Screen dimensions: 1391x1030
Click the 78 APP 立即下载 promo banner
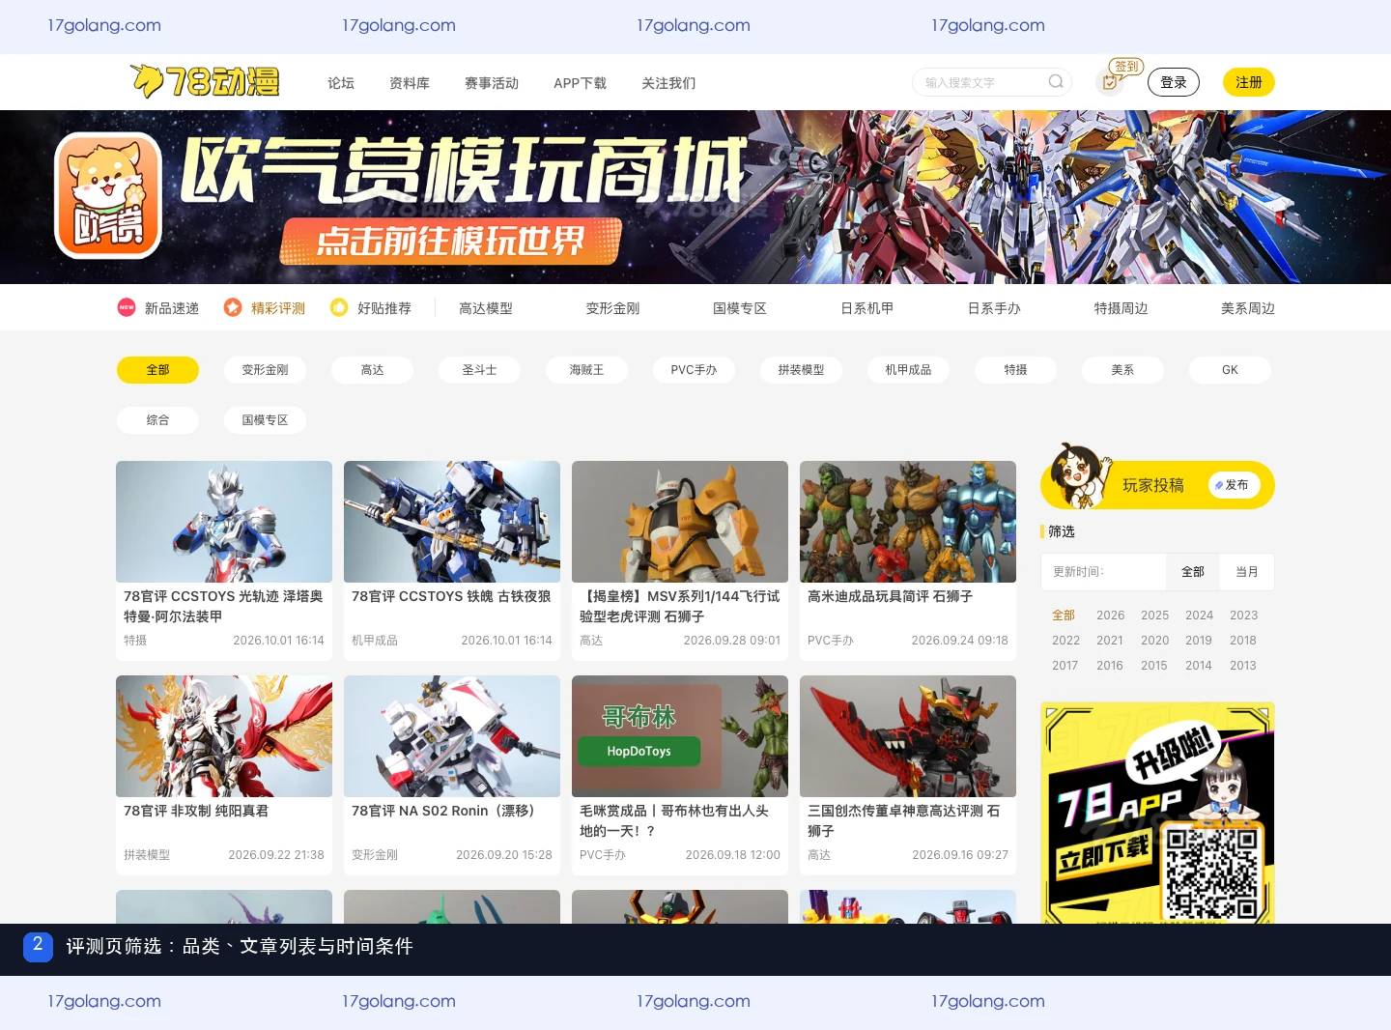(1157, 813)
